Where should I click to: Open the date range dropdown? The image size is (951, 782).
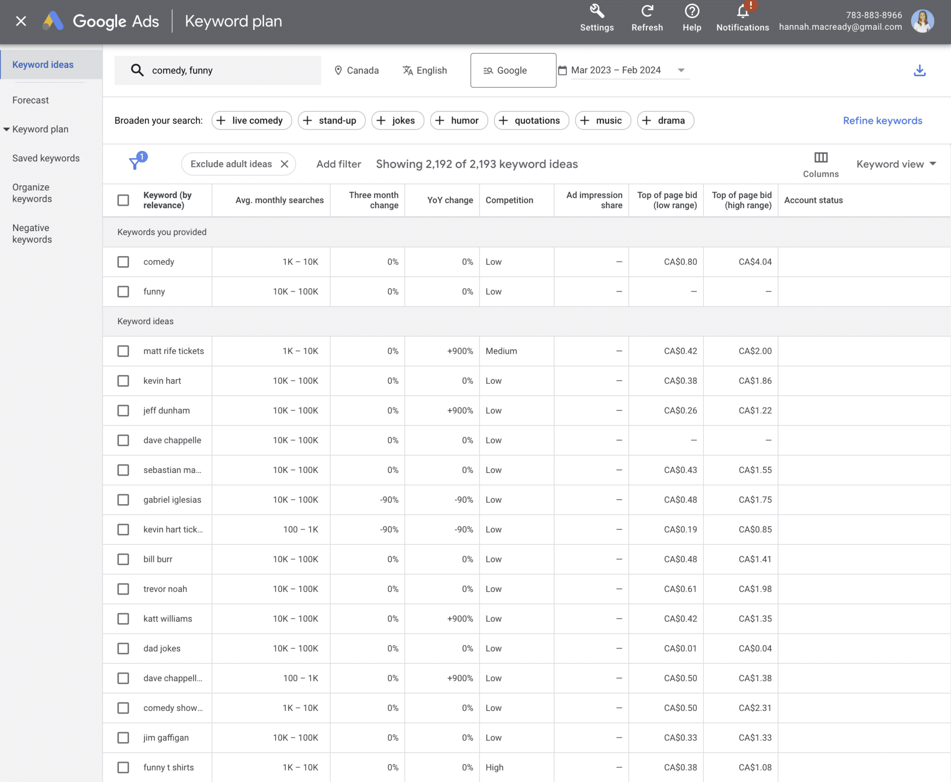click(681, 70)
